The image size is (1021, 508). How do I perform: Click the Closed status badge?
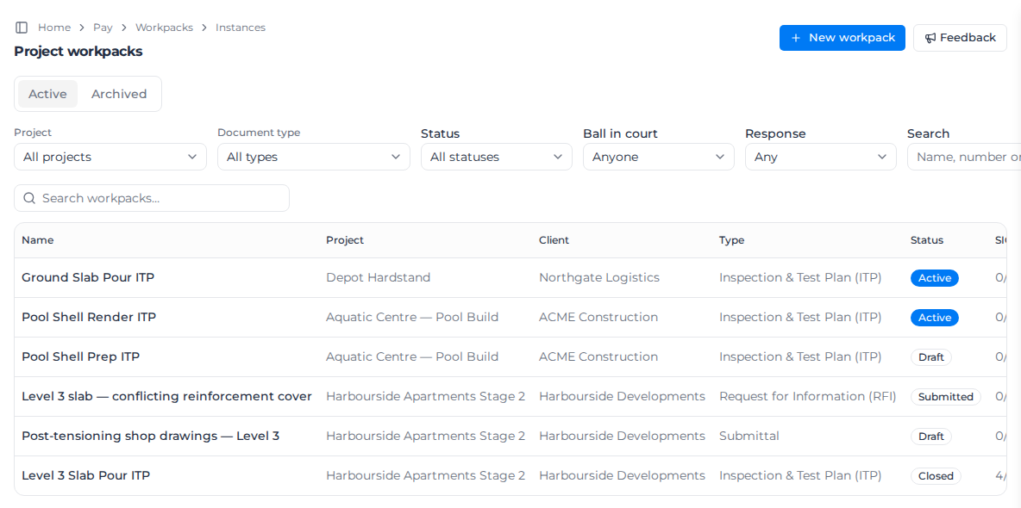pyautogui.click(x=936, y=477)
